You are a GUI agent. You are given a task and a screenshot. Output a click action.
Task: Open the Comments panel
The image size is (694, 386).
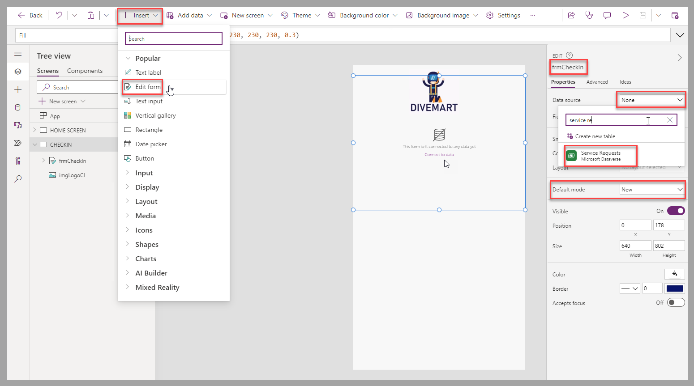point(607,15)
